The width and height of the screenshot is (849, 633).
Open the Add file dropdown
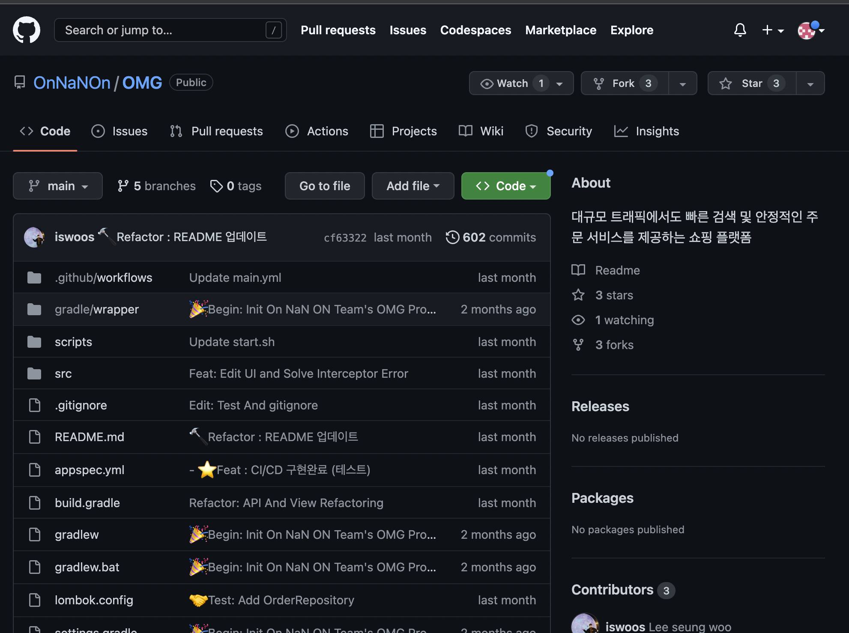point(413,186)
